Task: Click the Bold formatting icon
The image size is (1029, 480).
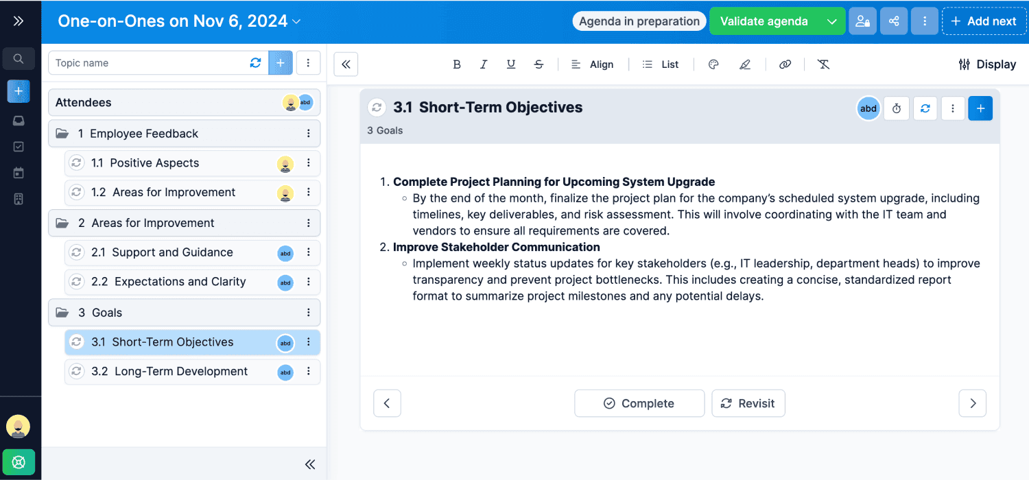Action: click(x=457, y=64)
